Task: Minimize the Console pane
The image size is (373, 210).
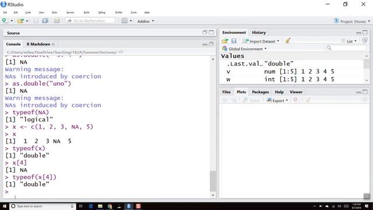Action: pos(205,44)
